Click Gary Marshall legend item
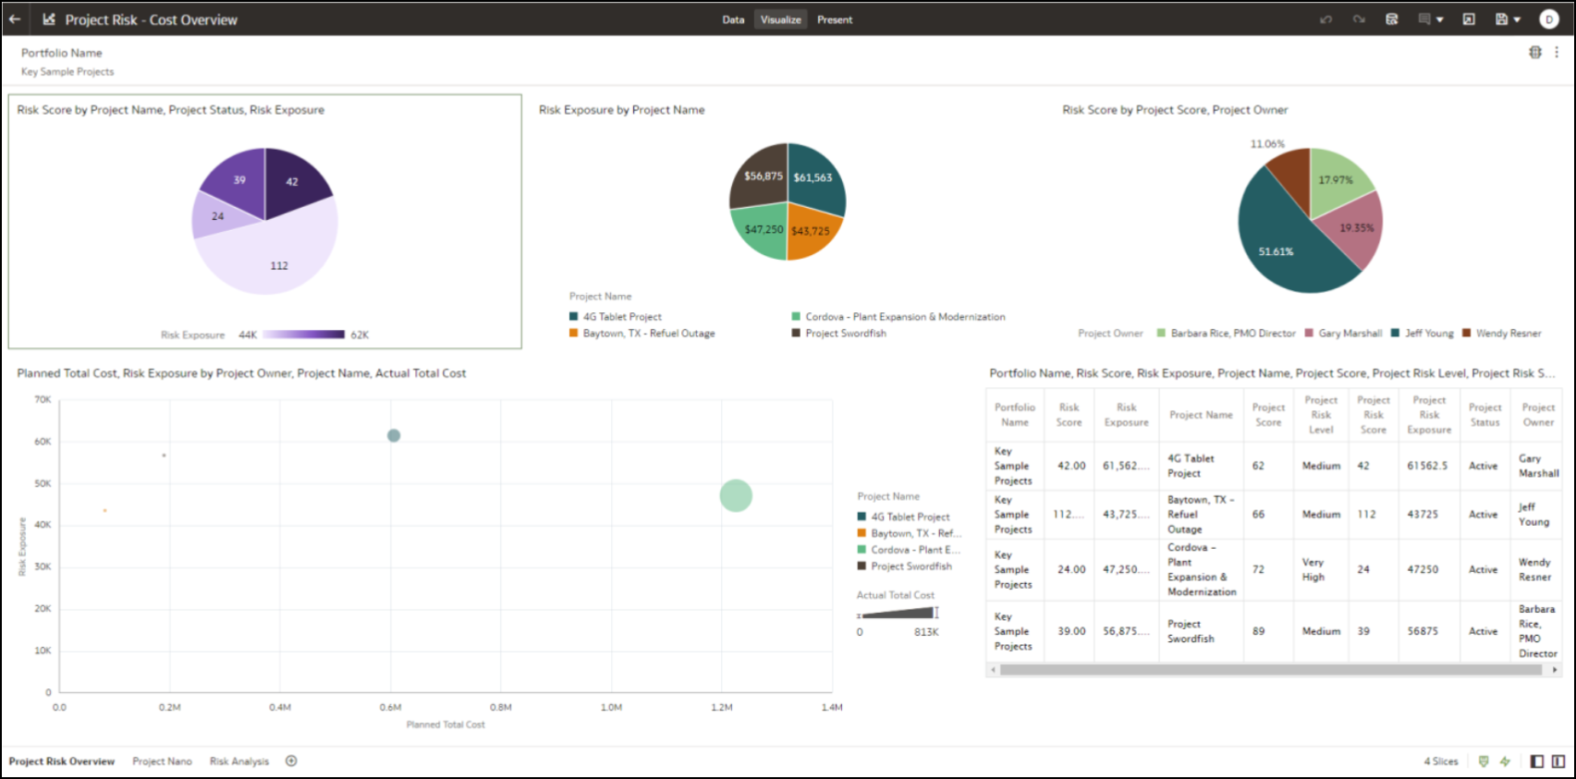The height and width of the screenshot is (779, 1576). click(x=1343, y=334)
